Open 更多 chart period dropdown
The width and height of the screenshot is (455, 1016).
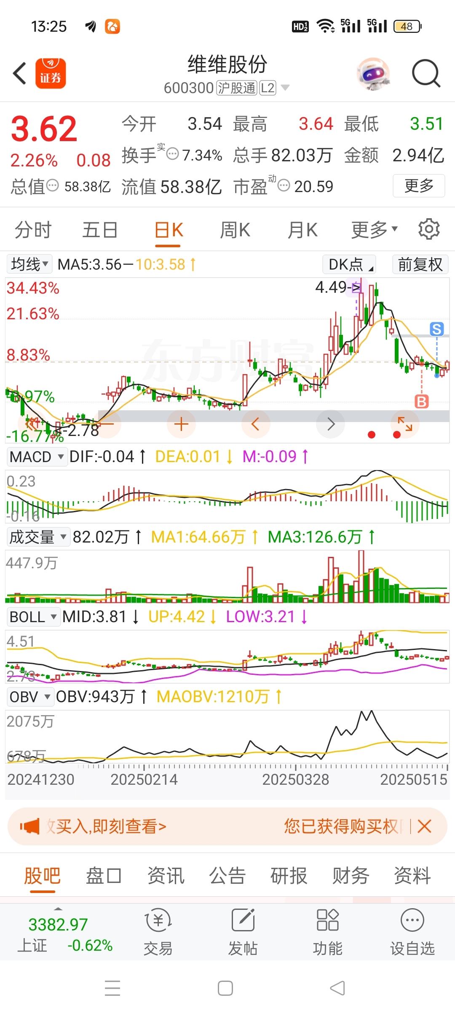[375, 230]
